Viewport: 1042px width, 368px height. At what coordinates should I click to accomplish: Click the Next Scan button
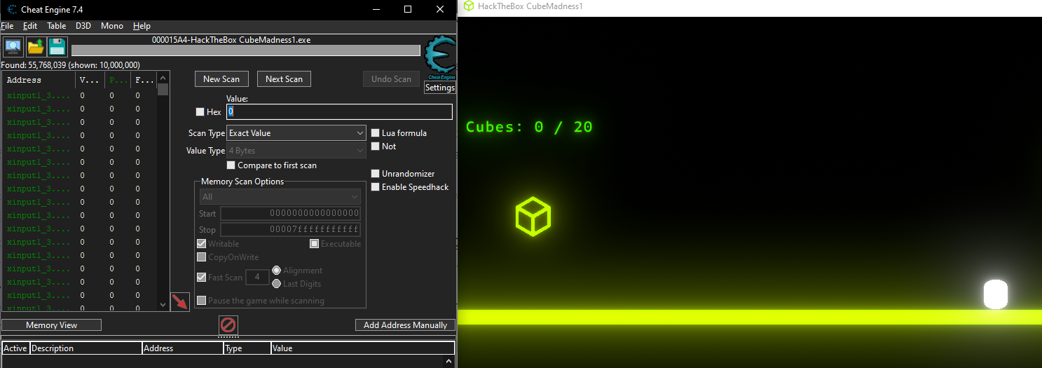tap(284, 79)
